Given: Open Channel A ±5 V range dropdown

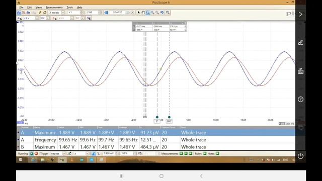Looking at the screenshot, I should 37,18.
